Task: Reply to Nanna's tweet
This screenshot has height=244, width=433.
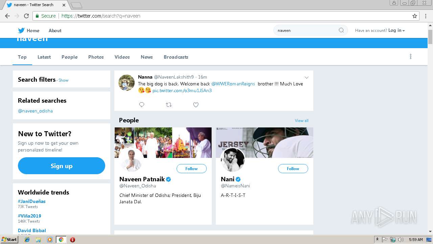Action: 142,105
